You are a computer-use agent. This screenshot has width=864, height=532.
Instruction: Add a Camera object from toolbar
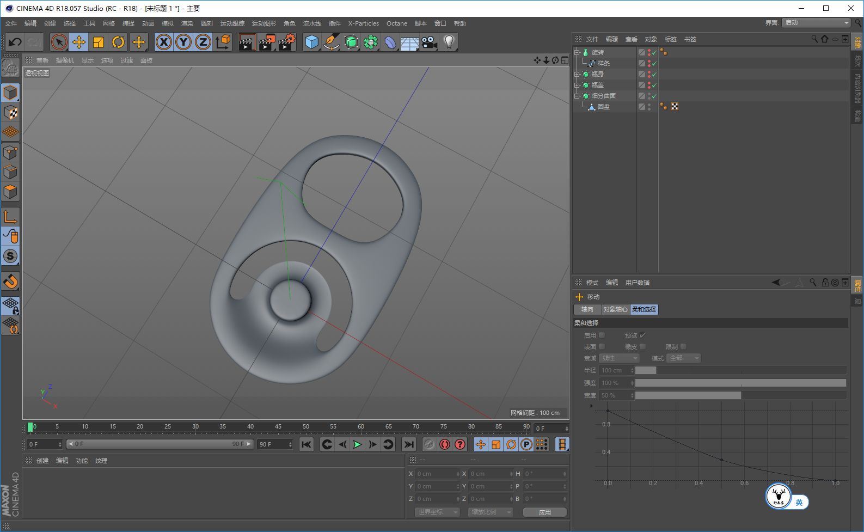(429, 42)
